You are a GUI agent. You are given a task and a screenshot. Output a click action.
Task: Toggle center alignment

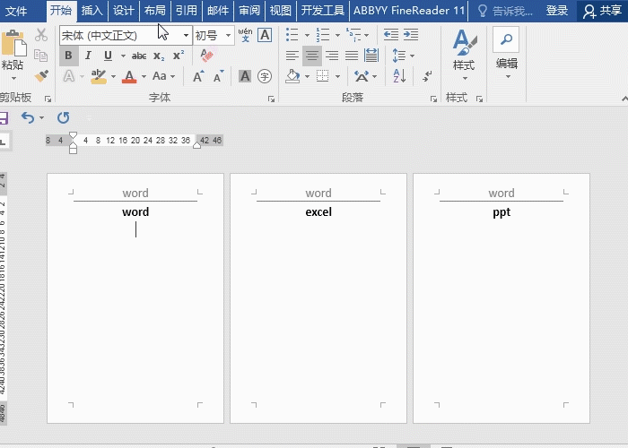point(311,56)
